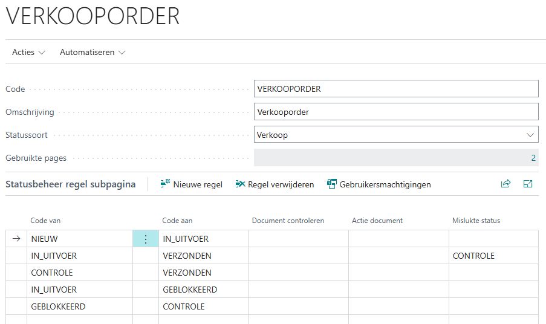Click the Statusbeheer regel subpagina heading
The width and height of the screenshot is (546, 324).
(x=70, y=184)
